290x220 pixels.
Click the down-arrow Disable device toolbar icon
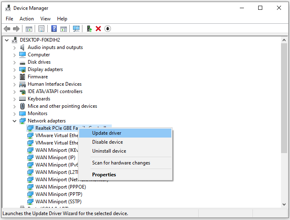click(x=108, y=29)
